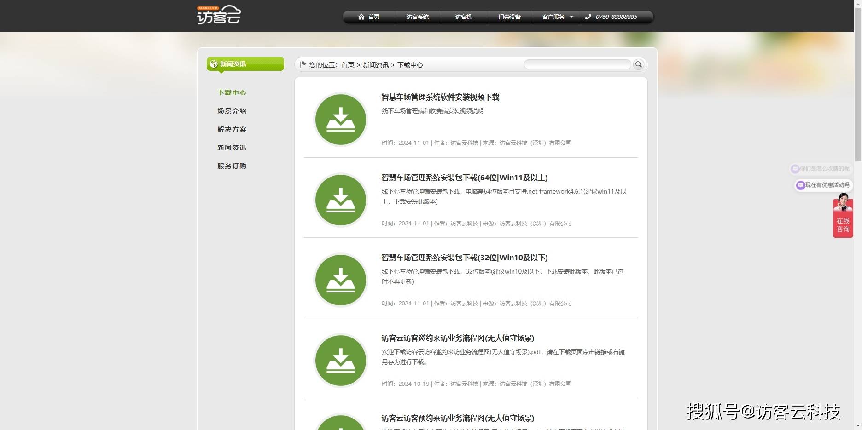Open the 在线咨询 customer service widget
862x430 pixels.
point(843,218)
